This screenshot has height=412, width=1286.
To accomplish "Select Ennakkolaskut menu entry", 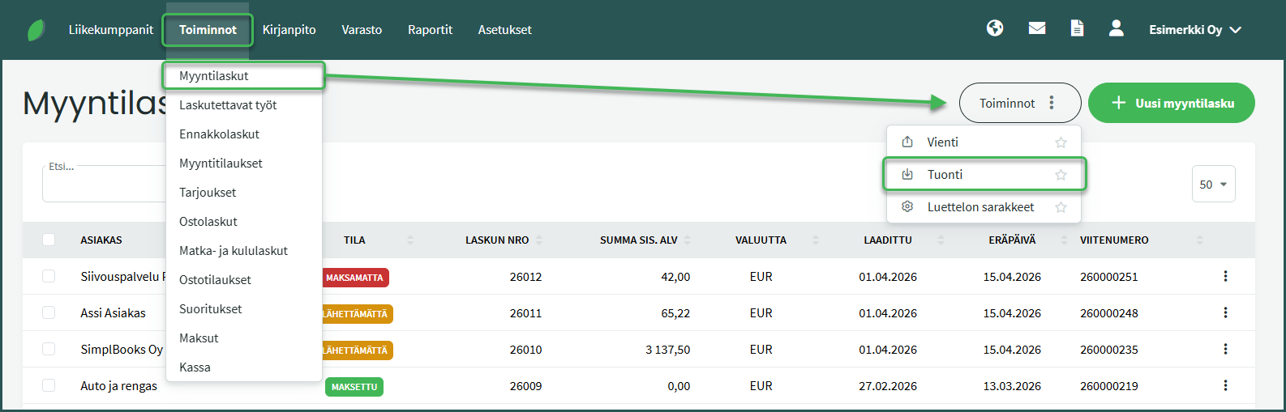I will [243, 134].
